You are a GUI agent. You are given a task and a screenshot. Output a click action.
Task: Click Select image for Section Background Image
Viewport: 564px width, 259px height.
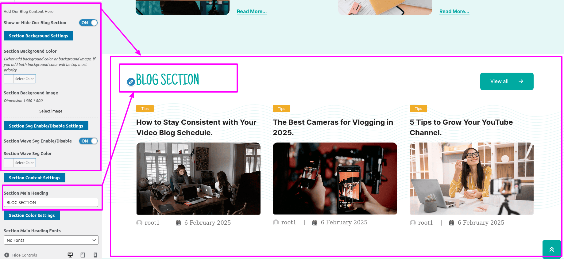(51, 111)
